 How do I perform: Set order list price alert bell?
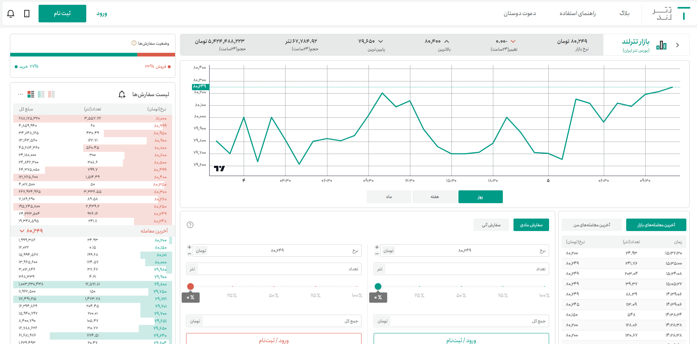(x=122, y=94)
